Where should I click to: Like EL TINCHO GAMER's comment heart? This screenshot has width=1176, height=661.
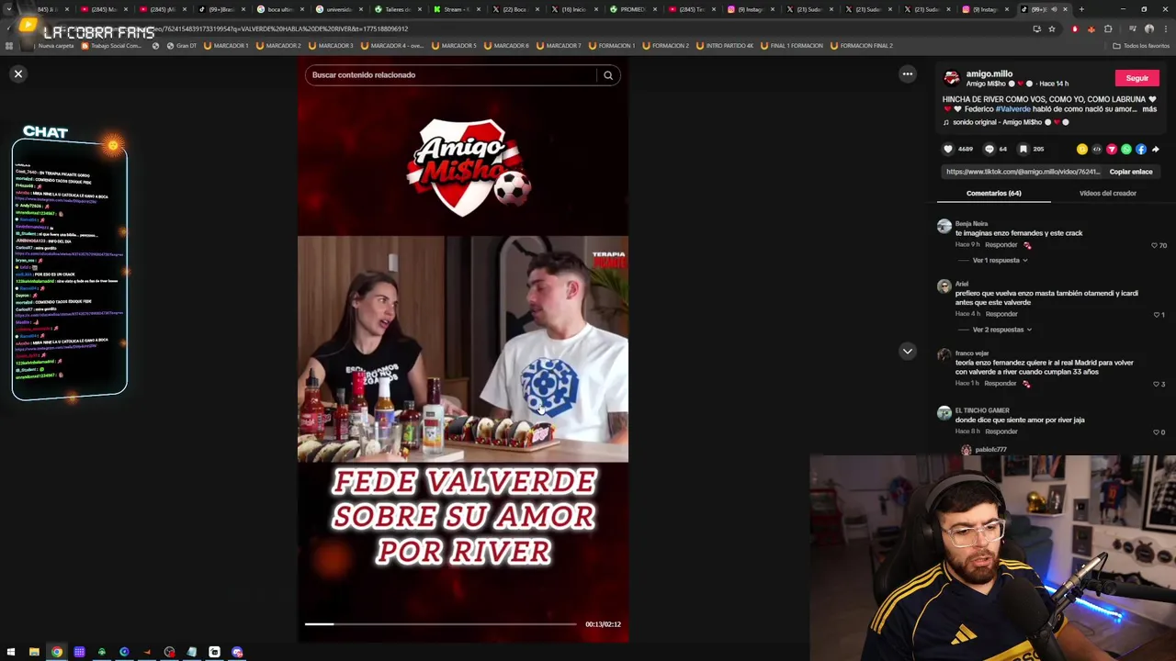point(1157,431)
